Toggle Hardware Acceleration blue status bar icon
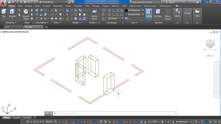 [206, 122]
